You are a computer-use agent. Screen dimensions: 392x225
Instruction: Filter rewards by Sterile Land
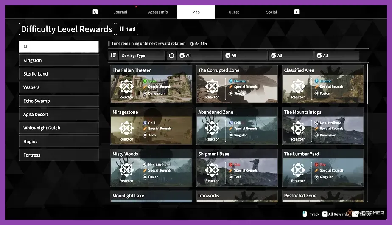[x=59, y=74]
